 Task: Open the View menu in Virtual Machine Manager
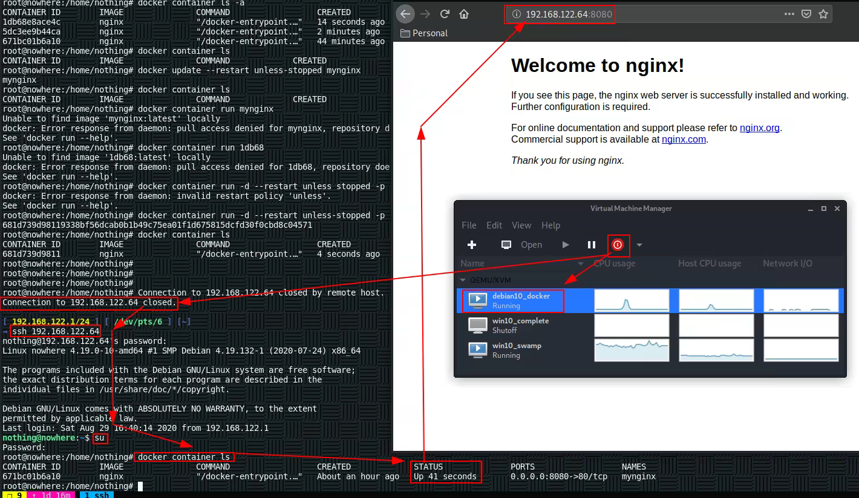pyautogui.click(x=521, y=225)
